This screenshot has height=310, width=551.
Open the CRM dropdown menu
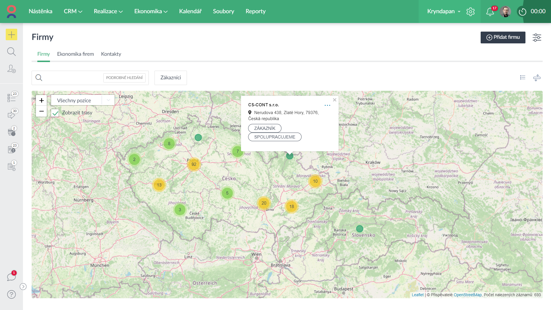point(73,11)
